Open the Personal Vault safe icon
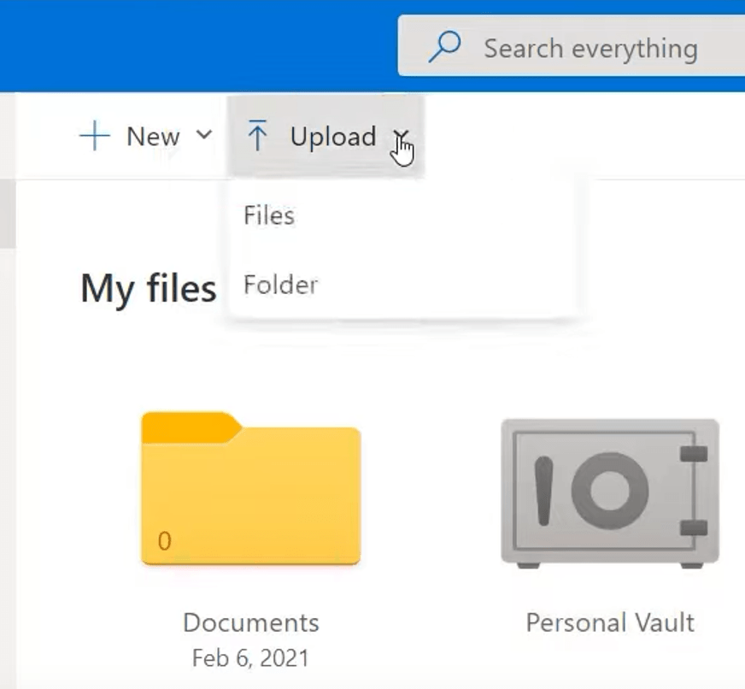The image size is (745, 689). [610, 493]
